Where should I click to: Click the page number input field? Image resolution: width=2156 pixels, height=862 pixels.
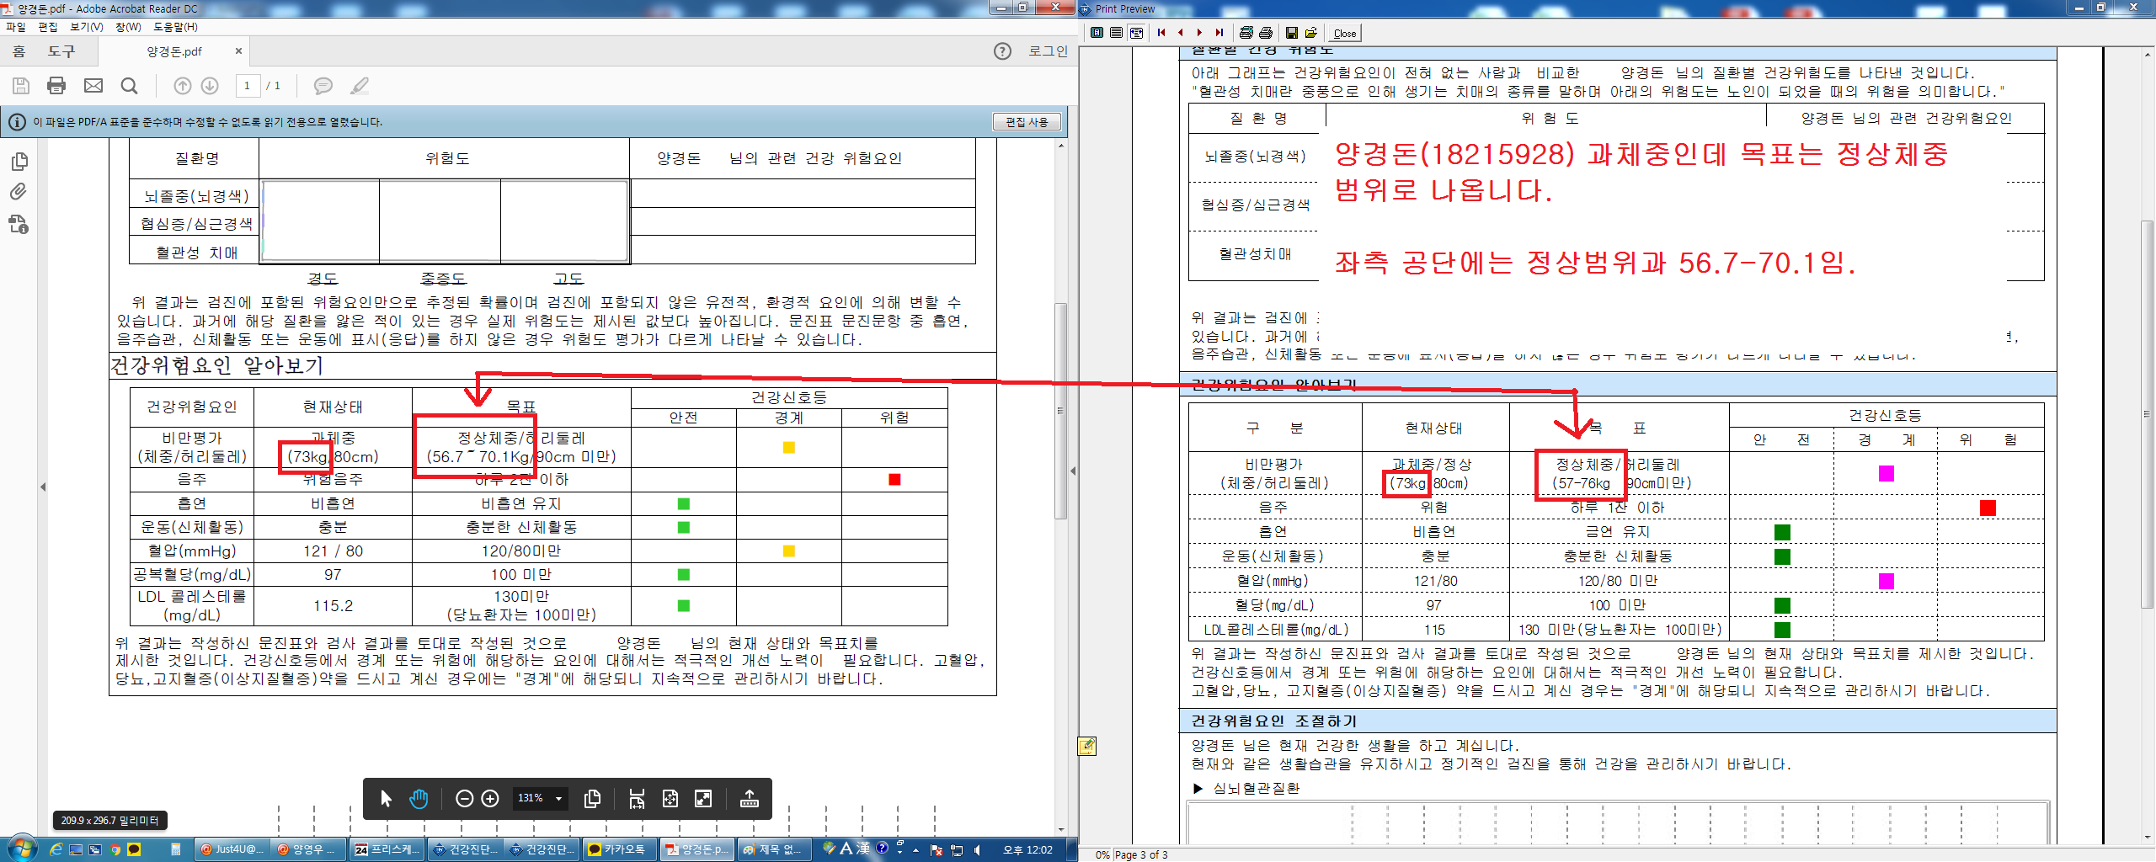[247, 85]
